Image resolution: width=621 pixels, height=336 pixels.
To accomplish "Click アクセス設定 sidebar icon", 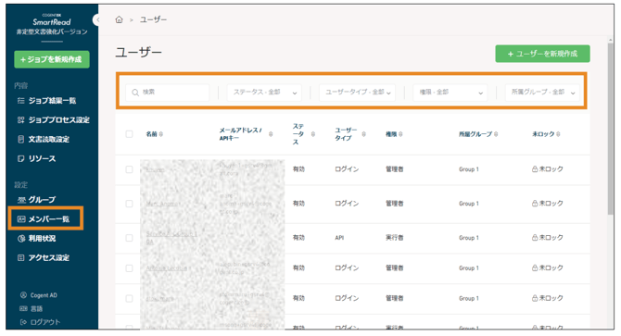I will pyautogui.click(x=21, y=257).
